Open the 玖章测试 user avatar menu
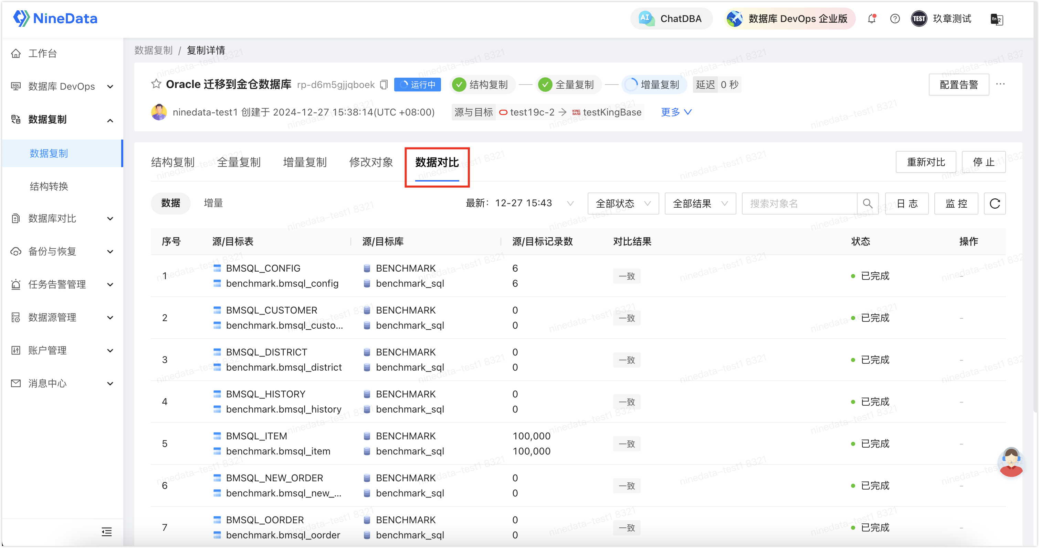Image resolution: width=1039 pixels, height=548 pixels. pyautogui.click(x=941, y=19)
